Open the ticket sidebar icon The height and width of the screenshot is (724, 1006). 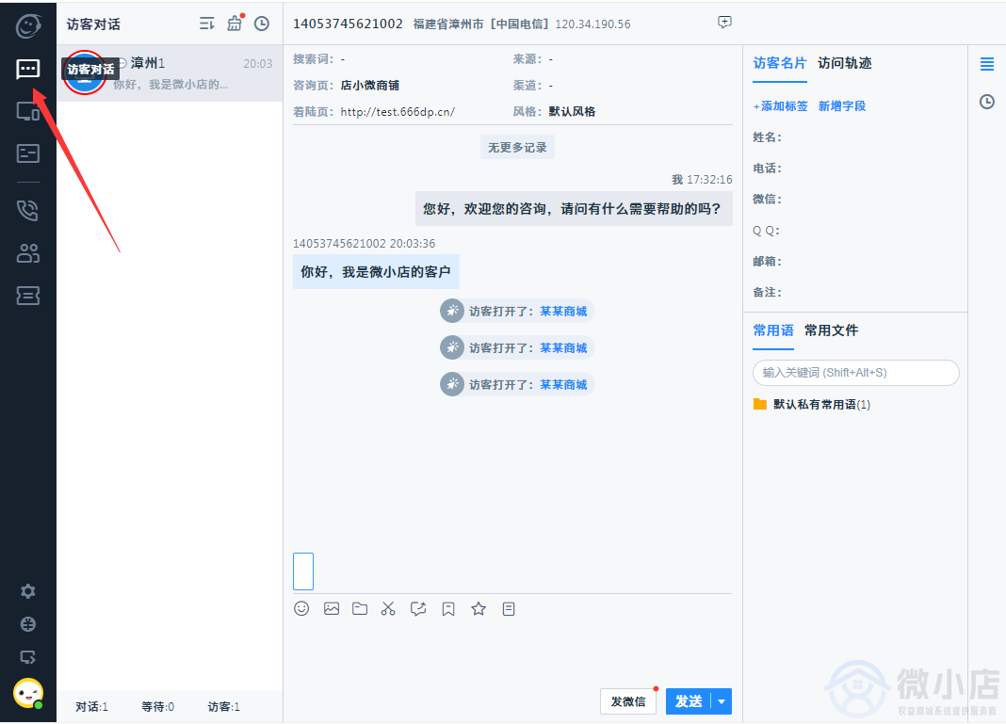coord(27,296)
